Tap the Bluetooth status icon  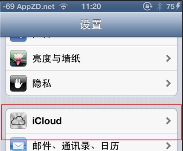tap(160, 6)
